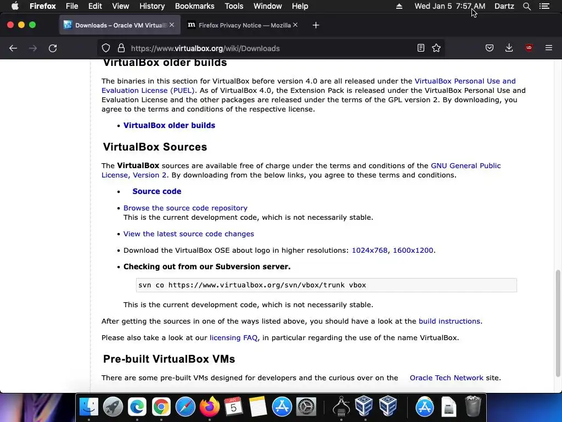
Task: Visit the Oracle Tech Network link
Action: tap(446, 378)
